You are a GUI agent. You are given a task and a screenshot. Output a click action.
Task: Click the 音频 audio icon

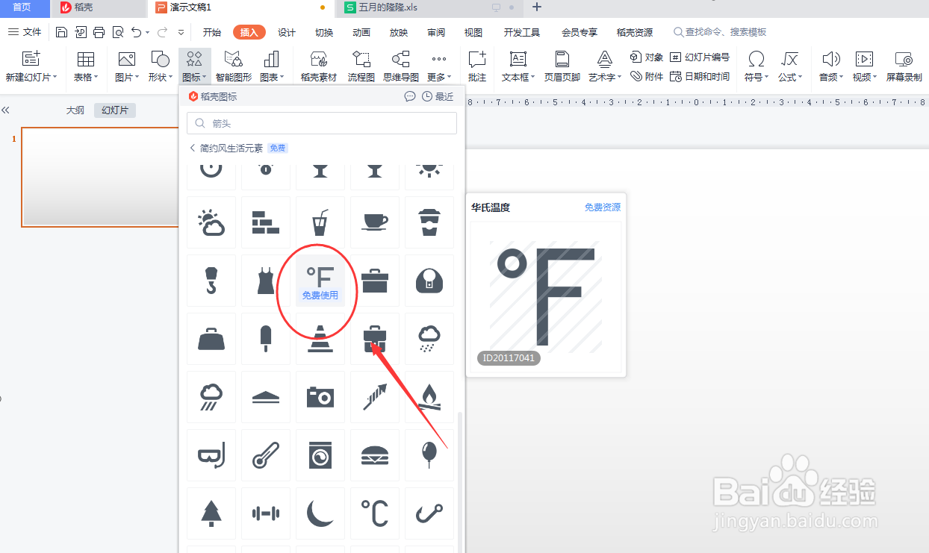830,60
